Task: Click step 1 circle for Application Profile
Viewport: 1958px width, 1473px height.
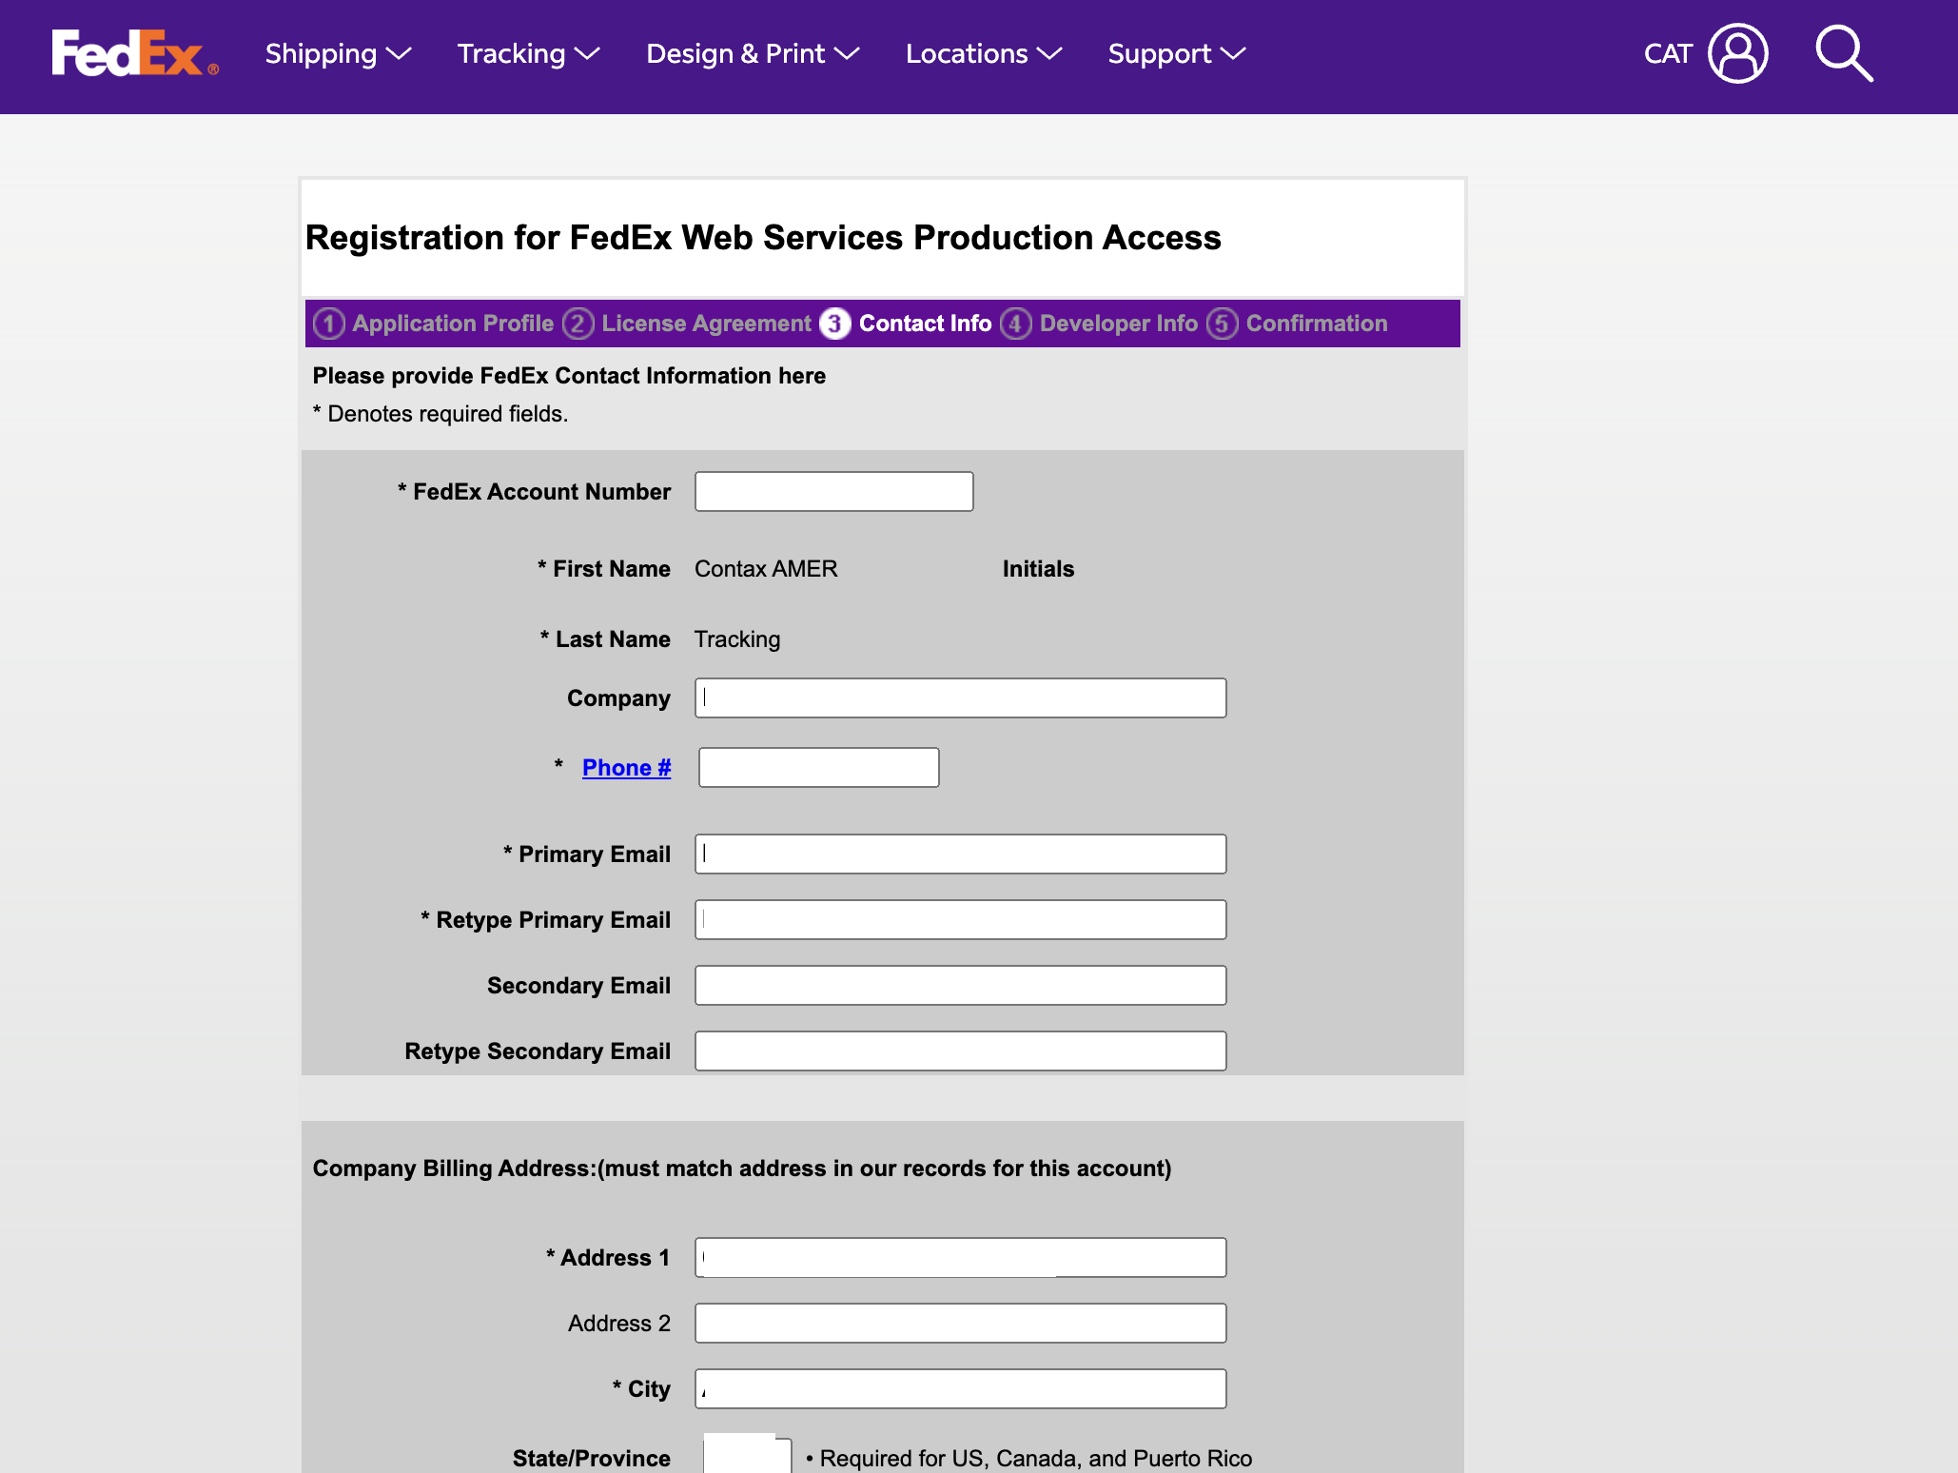Action: 329,324
